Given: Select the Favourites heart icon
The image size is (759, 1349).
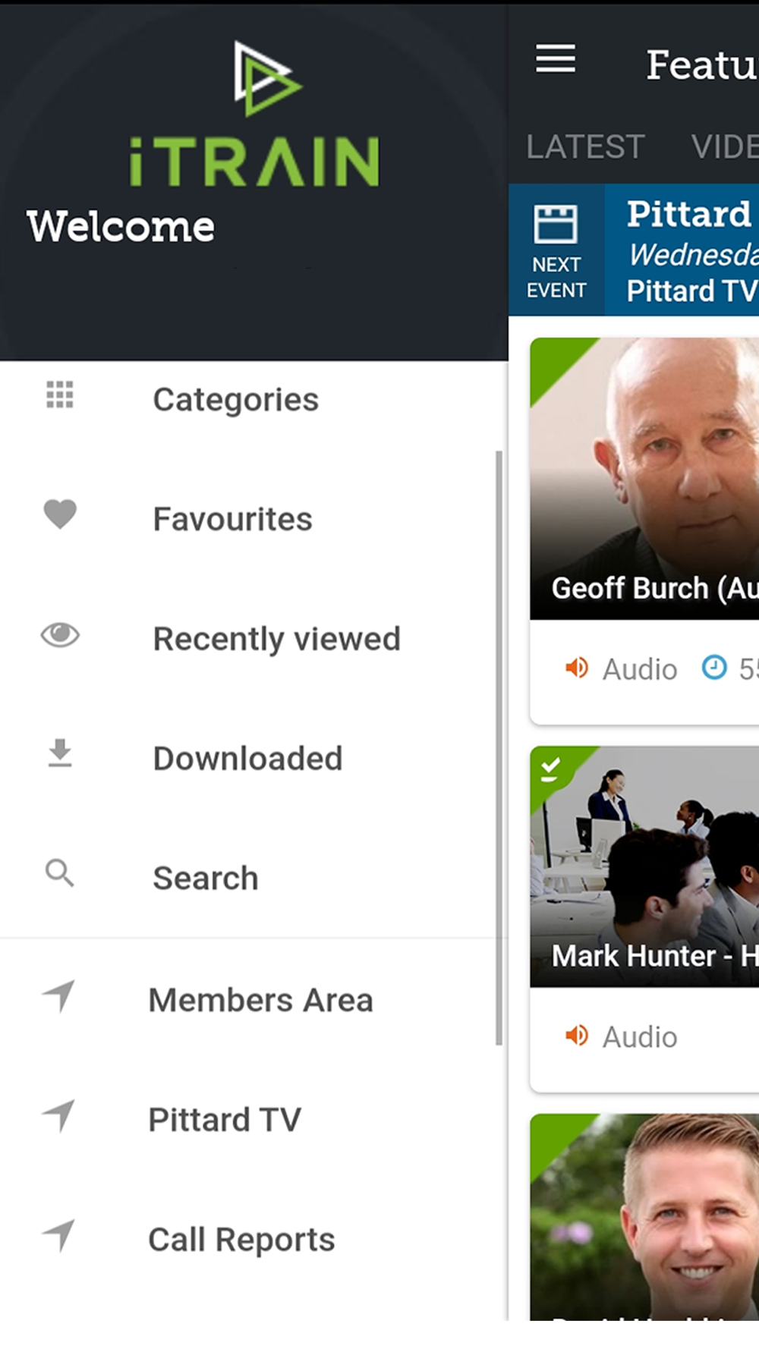Looking at the screenshot, I should pyautogui.click(x=60, y=514).
